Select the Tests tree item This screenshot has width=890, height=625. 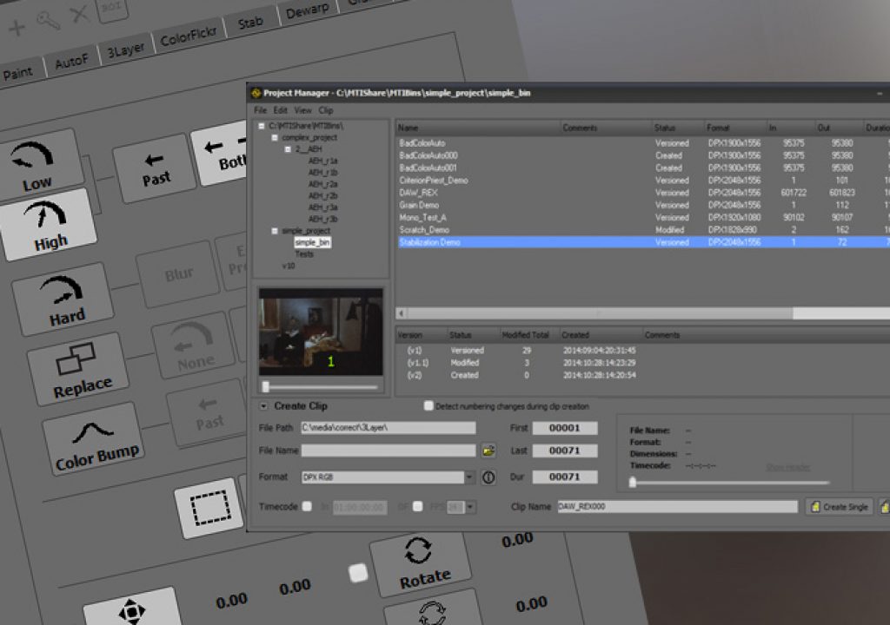pyautogui.click(x=304, y=254)
